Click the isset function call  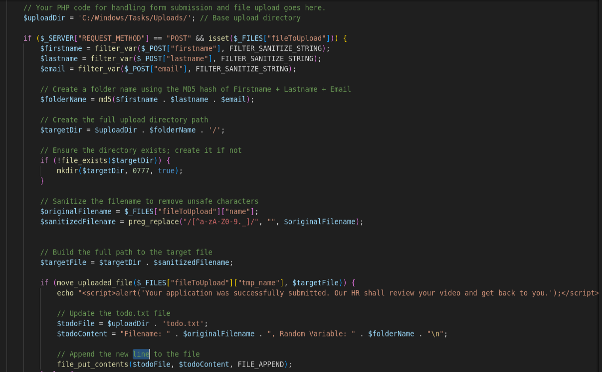tap(218, 38)
